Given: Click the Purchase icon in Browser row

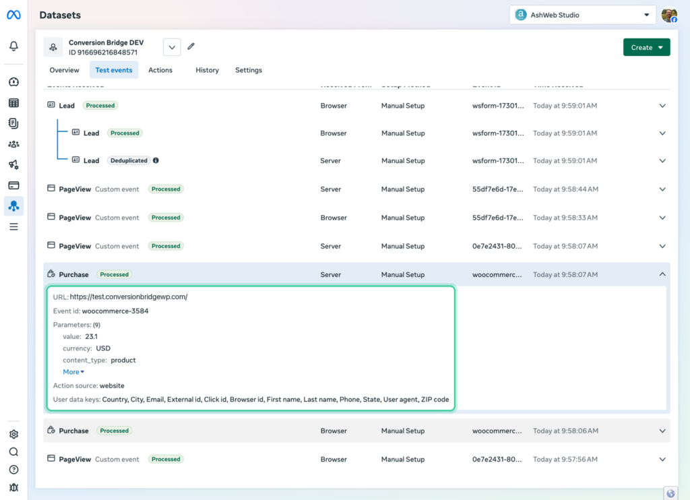Looking at the screenshot, I should 51,430.
